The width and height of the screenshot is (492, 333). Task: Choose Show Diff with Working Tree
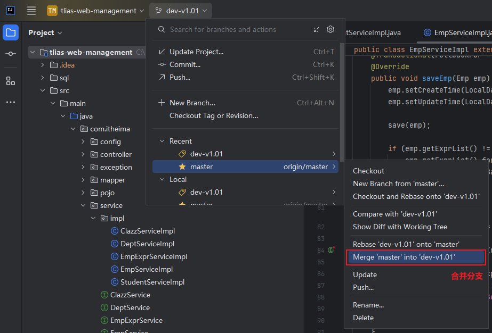point(415,227)
